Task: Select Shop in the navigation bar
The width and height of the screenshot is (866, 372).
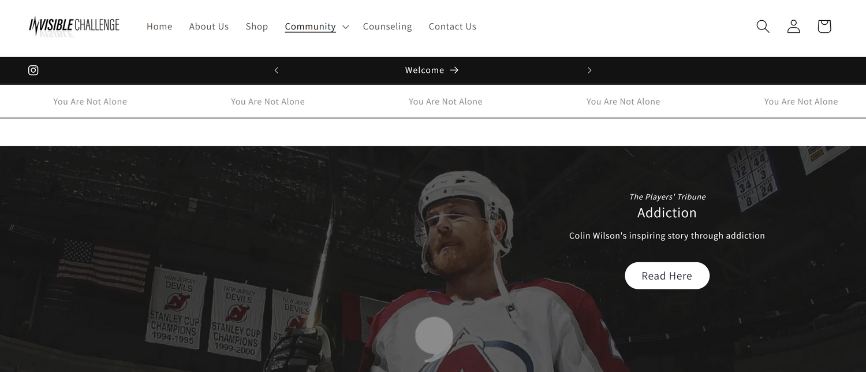Action: (x=257, y=27)
